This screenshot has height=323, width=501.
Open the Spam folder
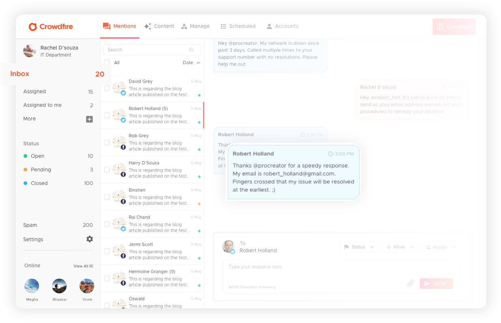click(58, 225)
